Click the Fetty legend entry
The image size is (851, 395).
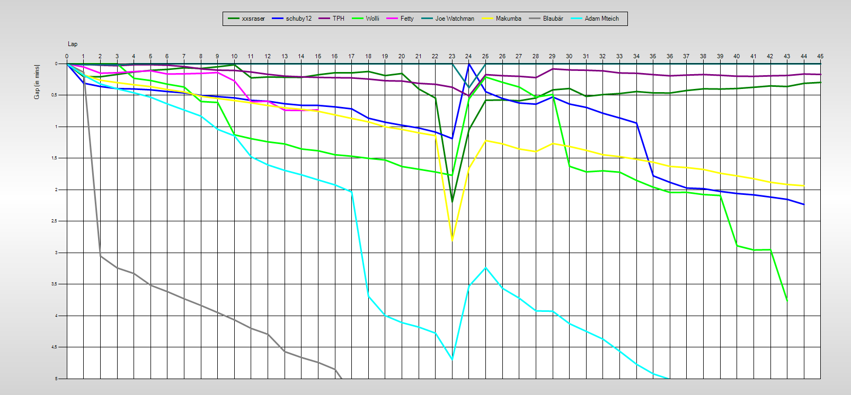tap(400, 19)
